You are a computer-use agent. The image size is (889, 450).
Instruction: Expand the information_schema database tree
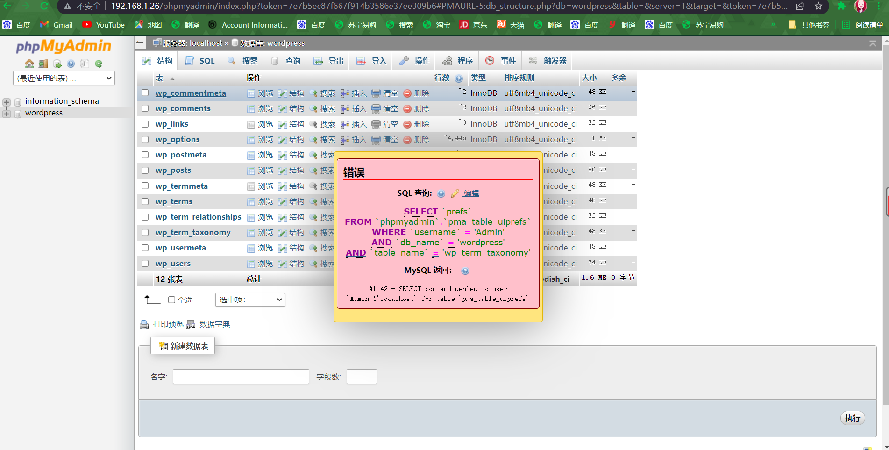point(6,101)
